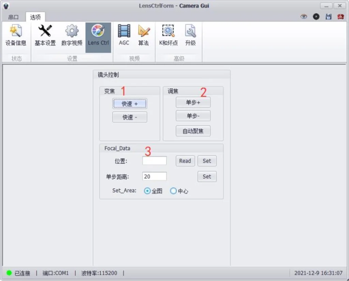349x281 pixels.
Task: Click the 单步距离 value field showing 20
Action: click(154, 176)
